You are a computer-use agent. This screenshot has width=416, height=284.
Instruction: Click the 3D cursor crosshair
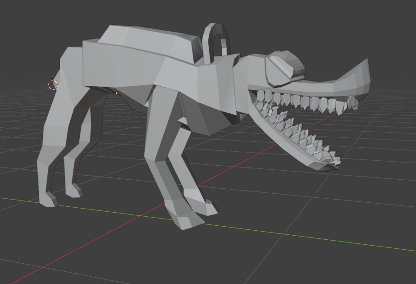[x=53, y=85]
